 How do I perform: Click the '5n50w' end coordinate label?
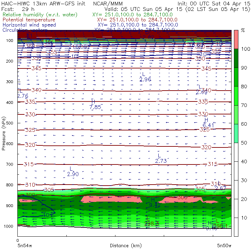click(x=224, y=246)
